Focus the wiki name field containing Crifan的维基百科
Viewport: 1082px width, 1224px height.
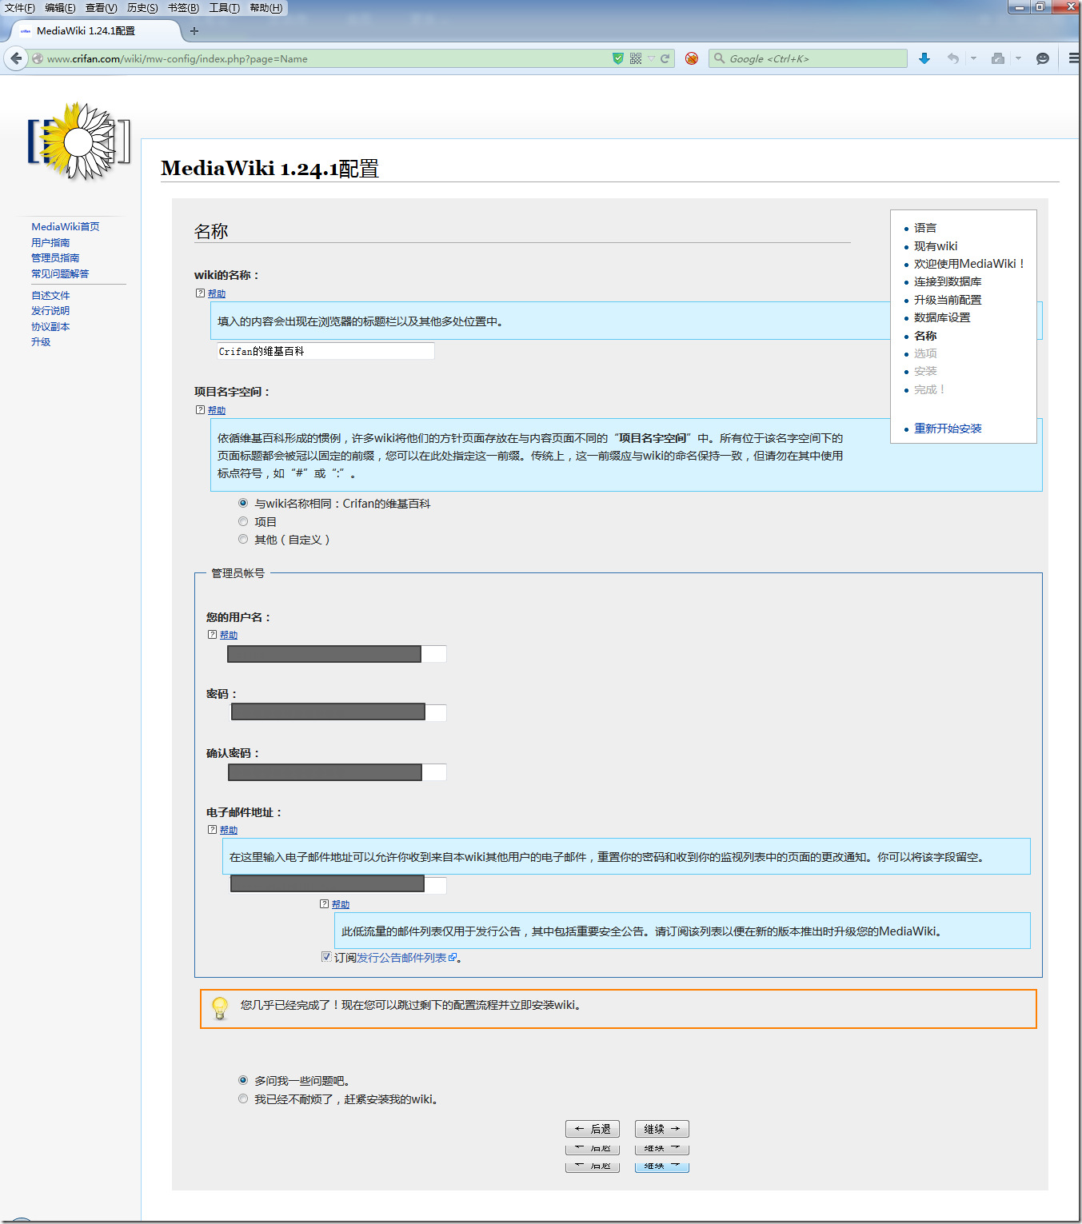(325, 351)
